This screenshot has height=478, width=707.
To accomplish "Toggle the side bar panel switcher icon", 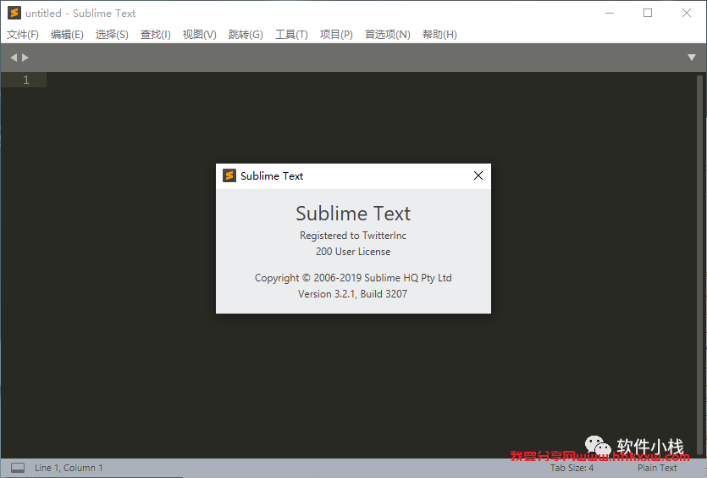I will coord(18,468).
